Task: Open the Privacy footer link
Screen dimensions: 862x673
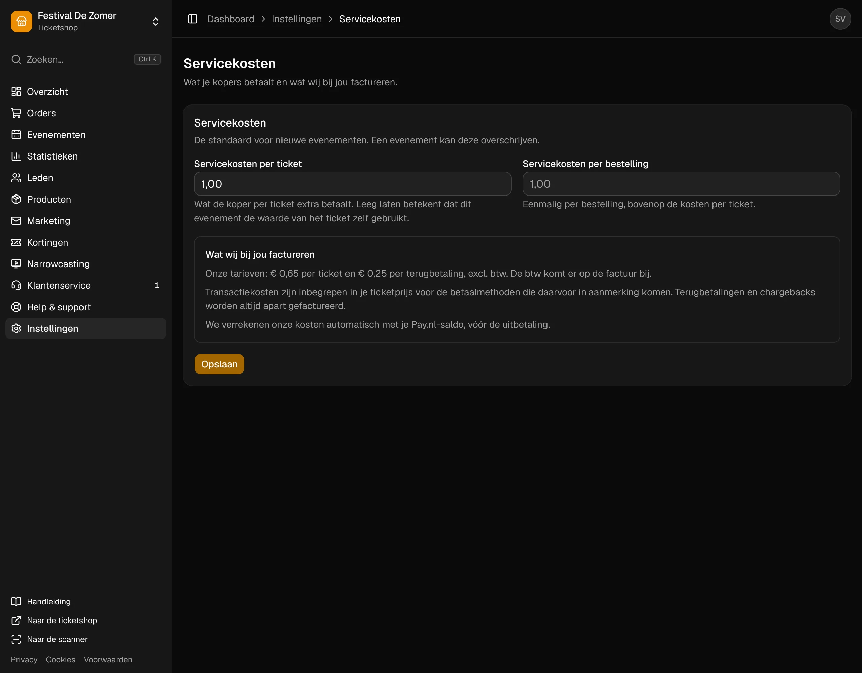Action: coord(24,660)
